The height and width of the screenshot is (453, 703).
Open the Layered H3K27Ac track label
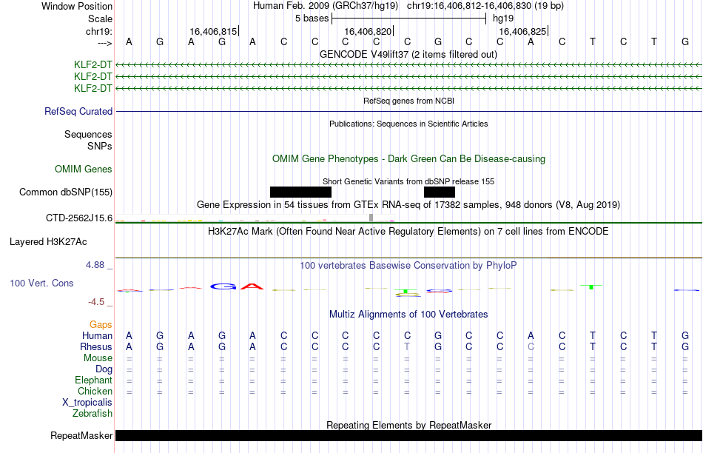48,242
